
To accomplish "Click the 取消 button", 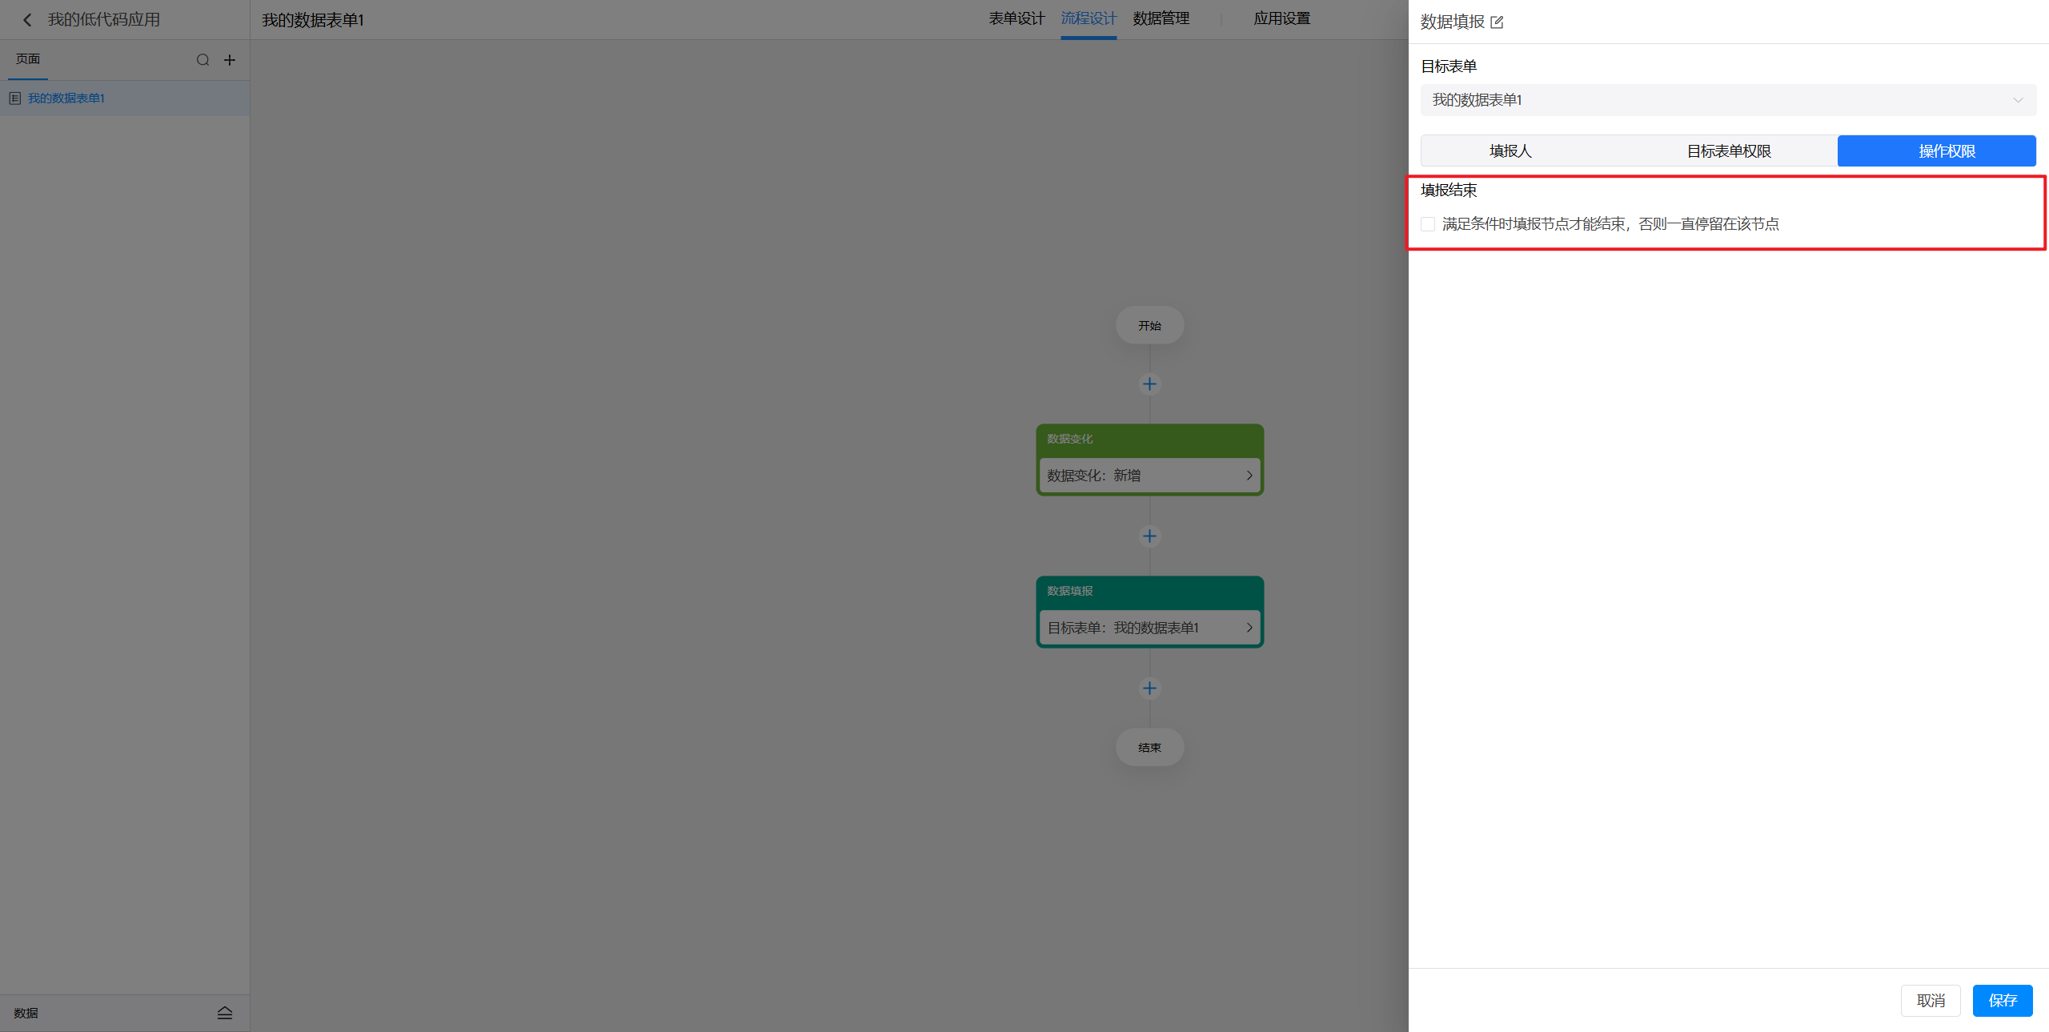I will [x=1930, y=1001].
